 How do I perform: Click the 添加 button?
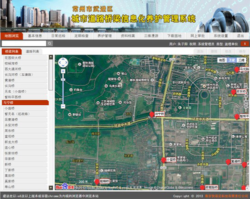(x=200, y=51)
